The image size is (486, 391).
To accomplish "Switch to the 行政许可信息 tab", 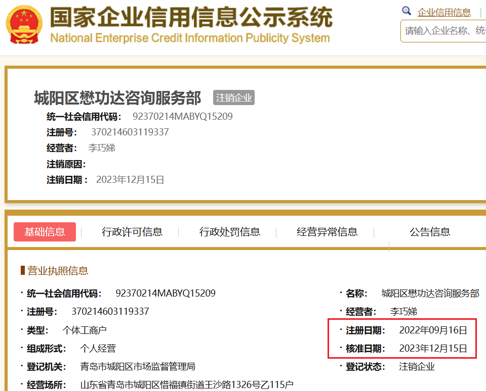I will (132, 232).
